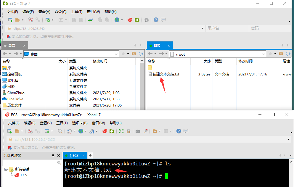
Task: Launch Xshell from the Xftp toolbar
Action: coord(129,20)
